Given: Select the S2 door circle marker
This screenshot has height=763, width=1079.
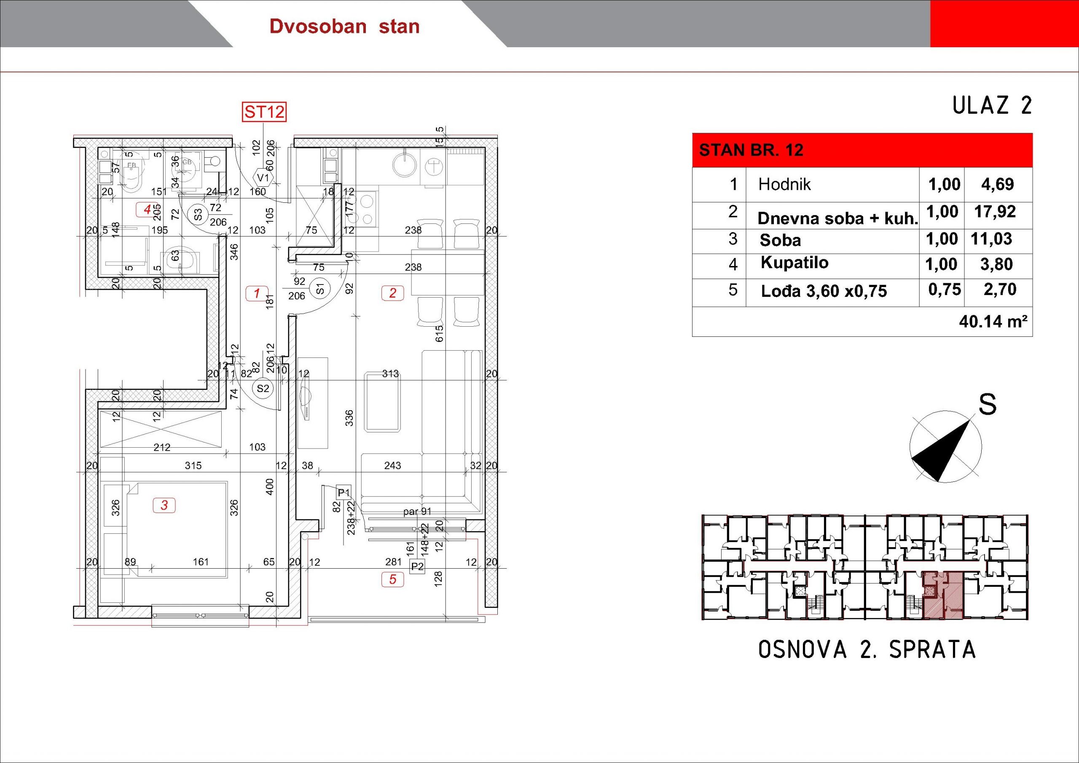Looking at the screenshot, I should pos(263,389).
